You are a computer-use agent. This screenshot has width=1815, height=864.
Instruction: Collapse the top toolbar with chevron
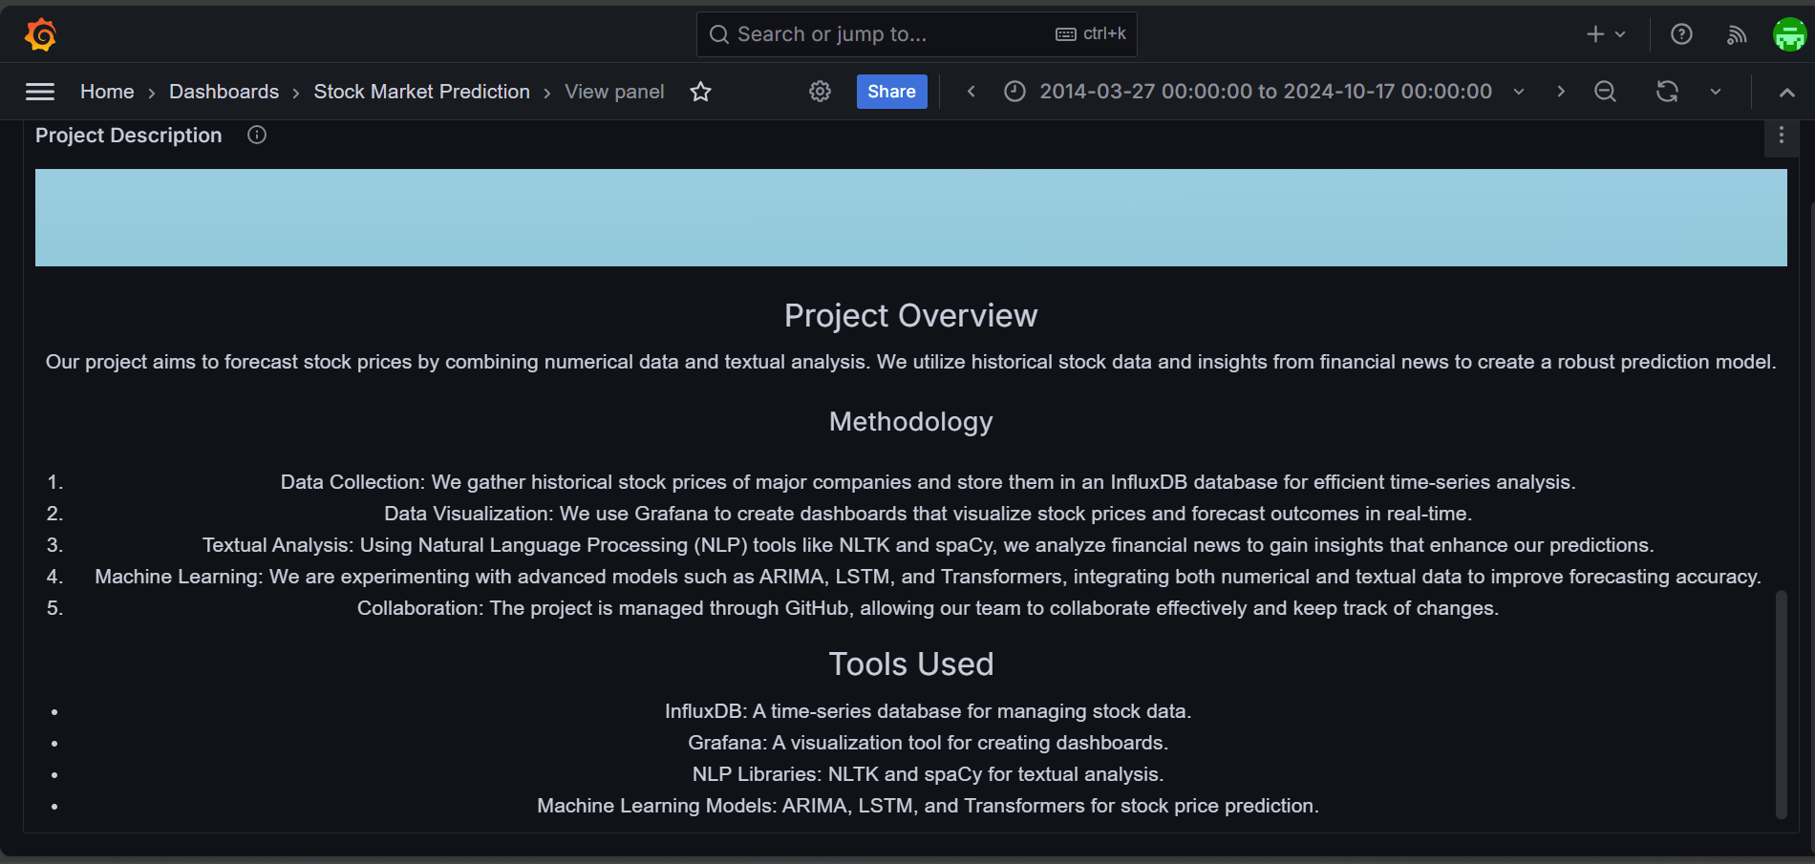pos(1786,93)
